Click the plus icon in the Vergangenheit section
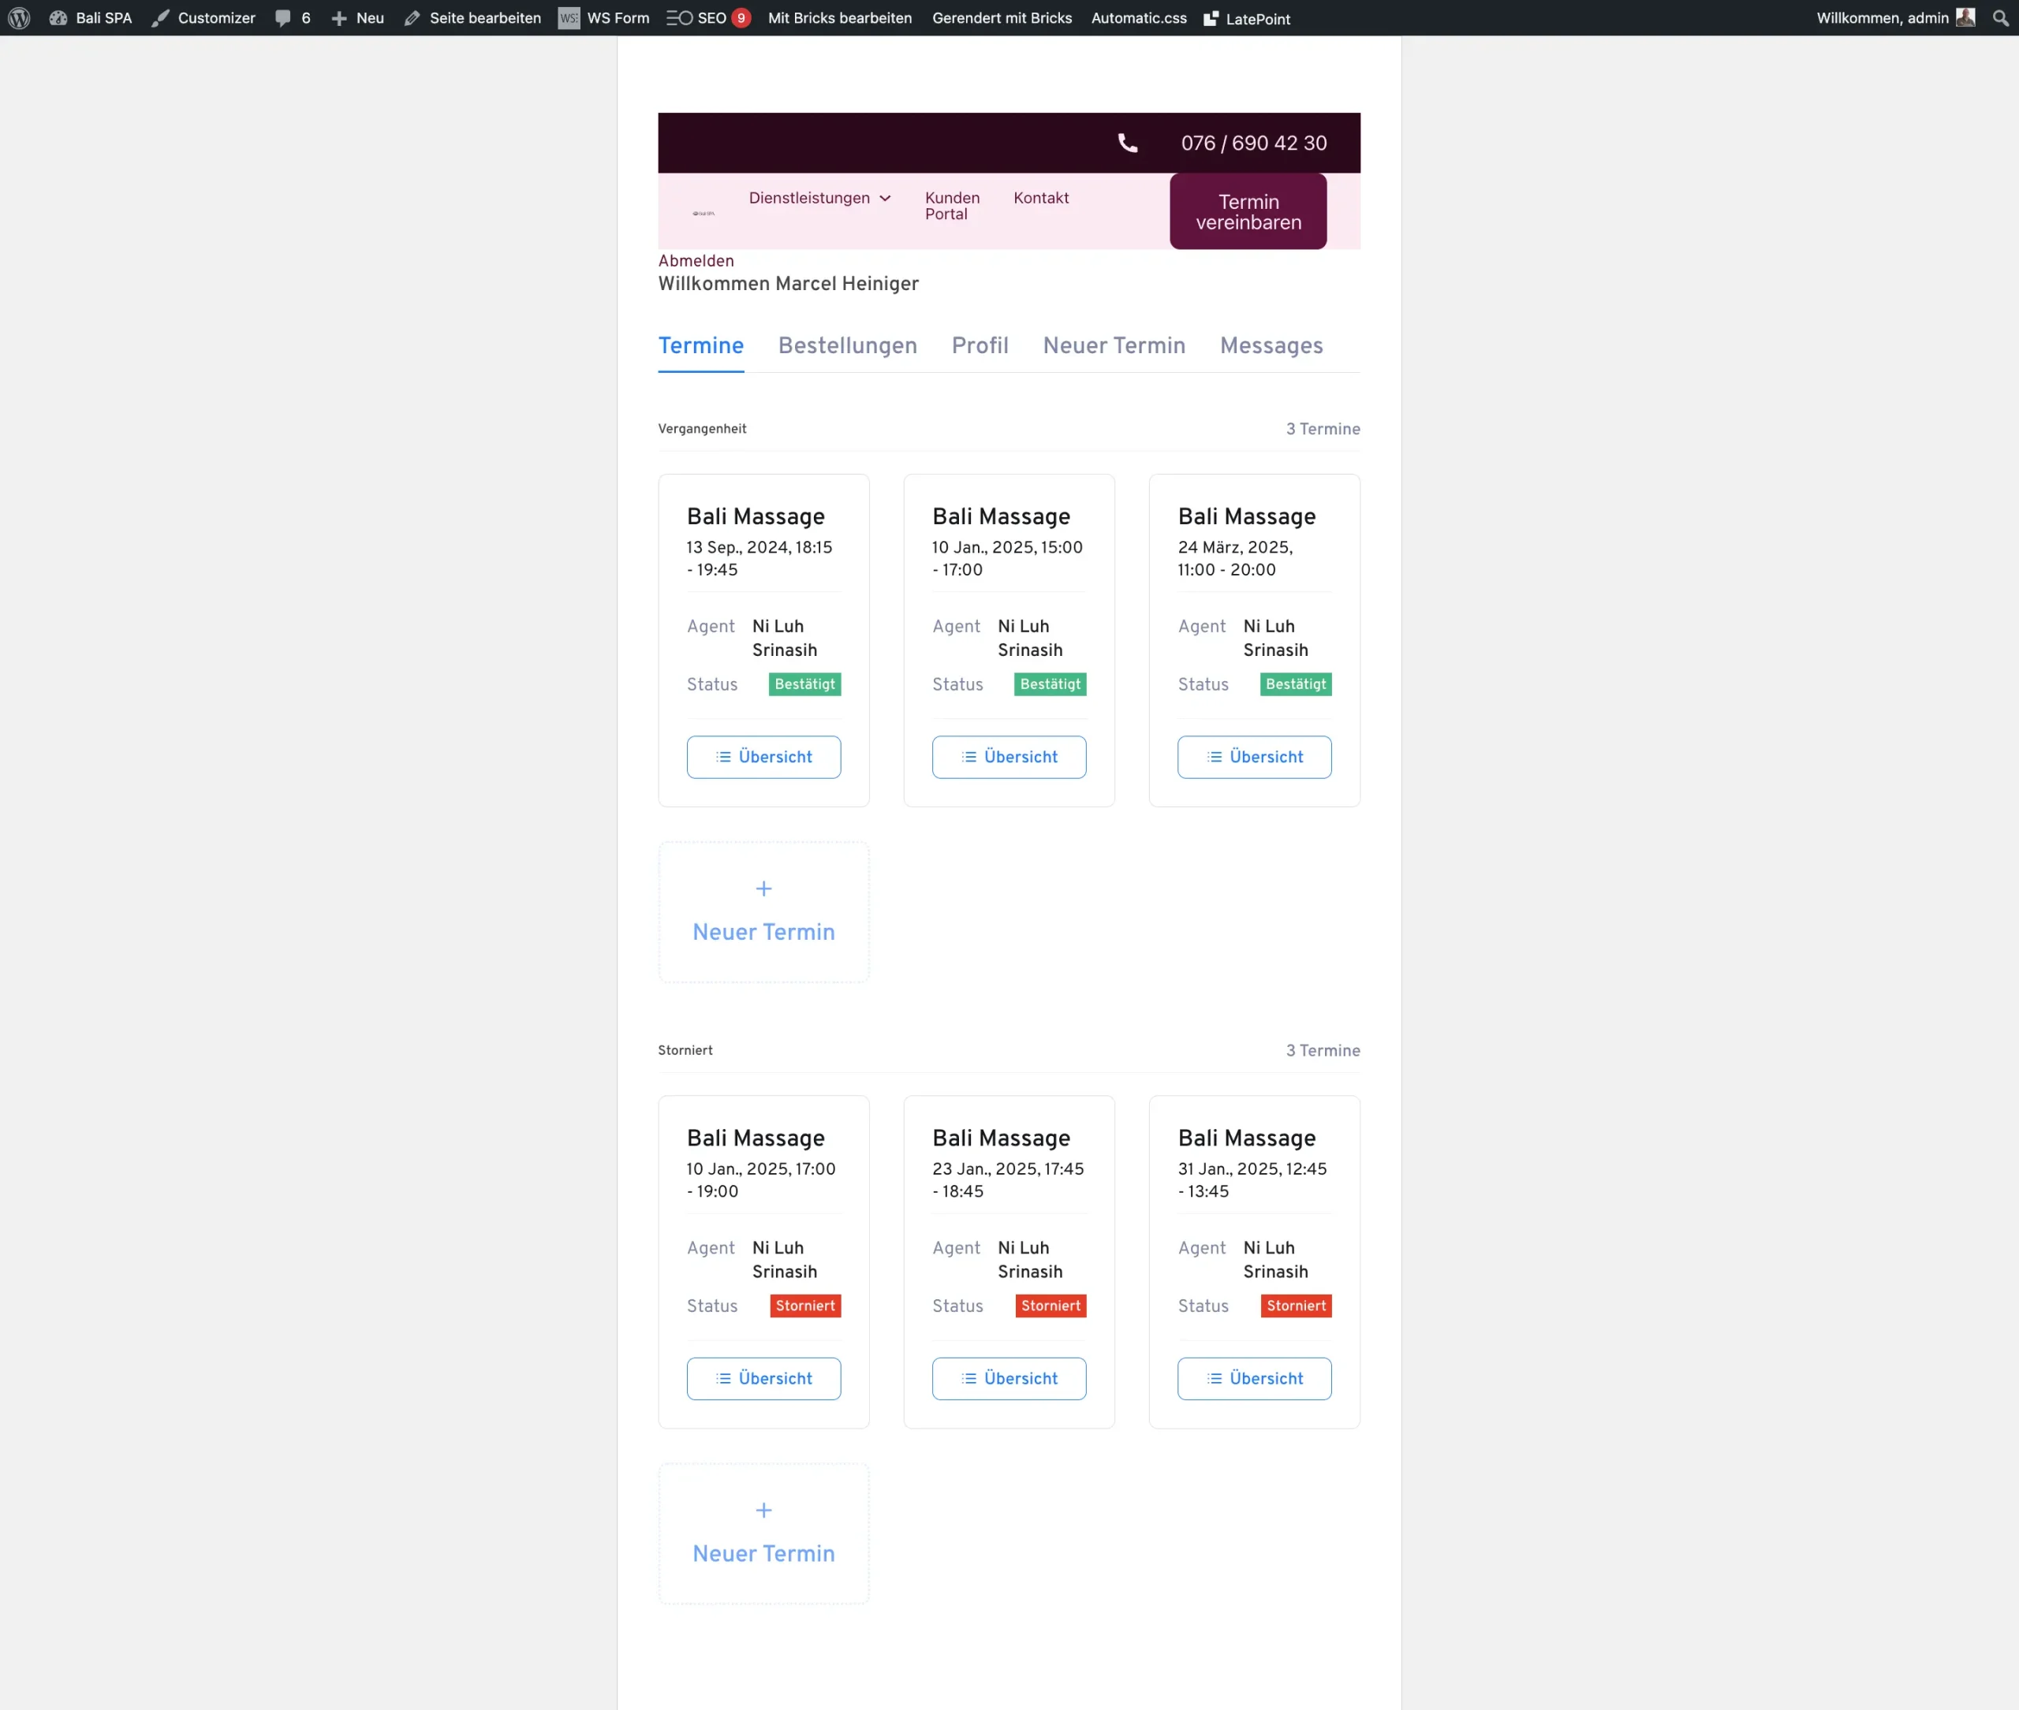2019x1710 pixels. [x=763, y=889]
